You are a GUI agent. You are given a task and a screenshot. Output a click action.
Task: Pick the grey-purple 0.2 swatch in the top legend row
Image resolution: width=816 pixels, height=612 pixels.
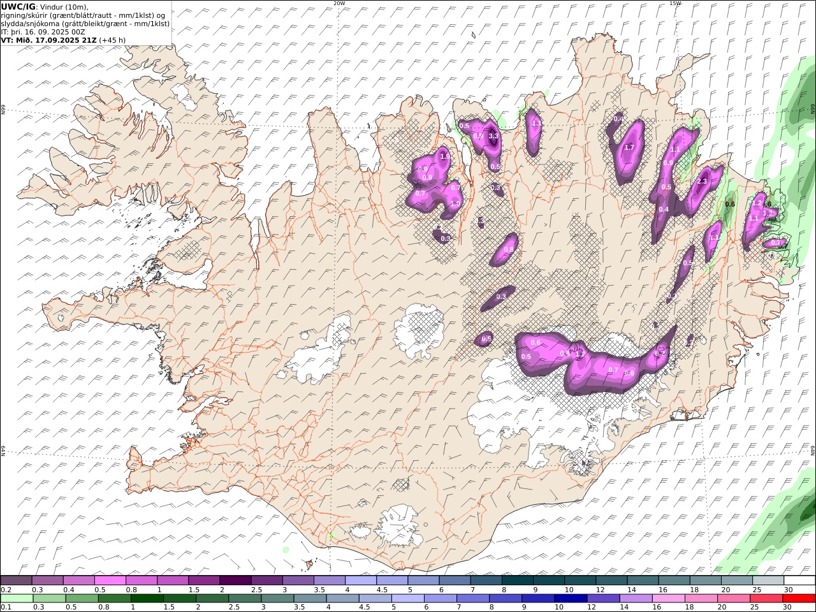pyautogui.click(x=16, y=580)
